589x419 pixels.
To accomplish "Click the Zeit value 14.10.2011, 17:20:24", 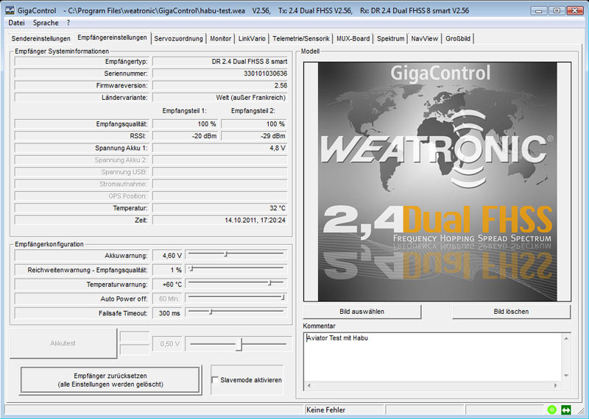I will [x=220, y=220].
